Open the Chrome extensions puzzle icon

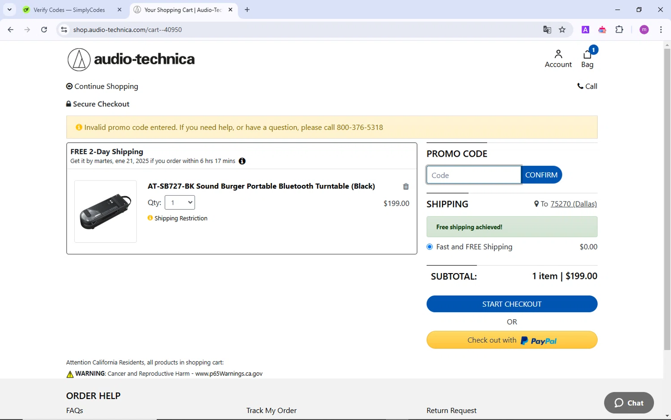(x=619, y=30)
